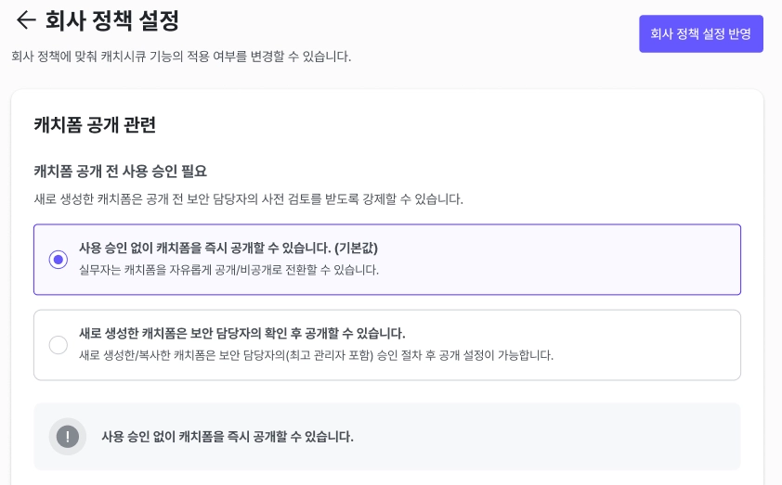Click the page subtitle about 캐치시큐 기능 적용 여부
The width and height of the screenshot is (782, 485).
(x=181, y=57)
